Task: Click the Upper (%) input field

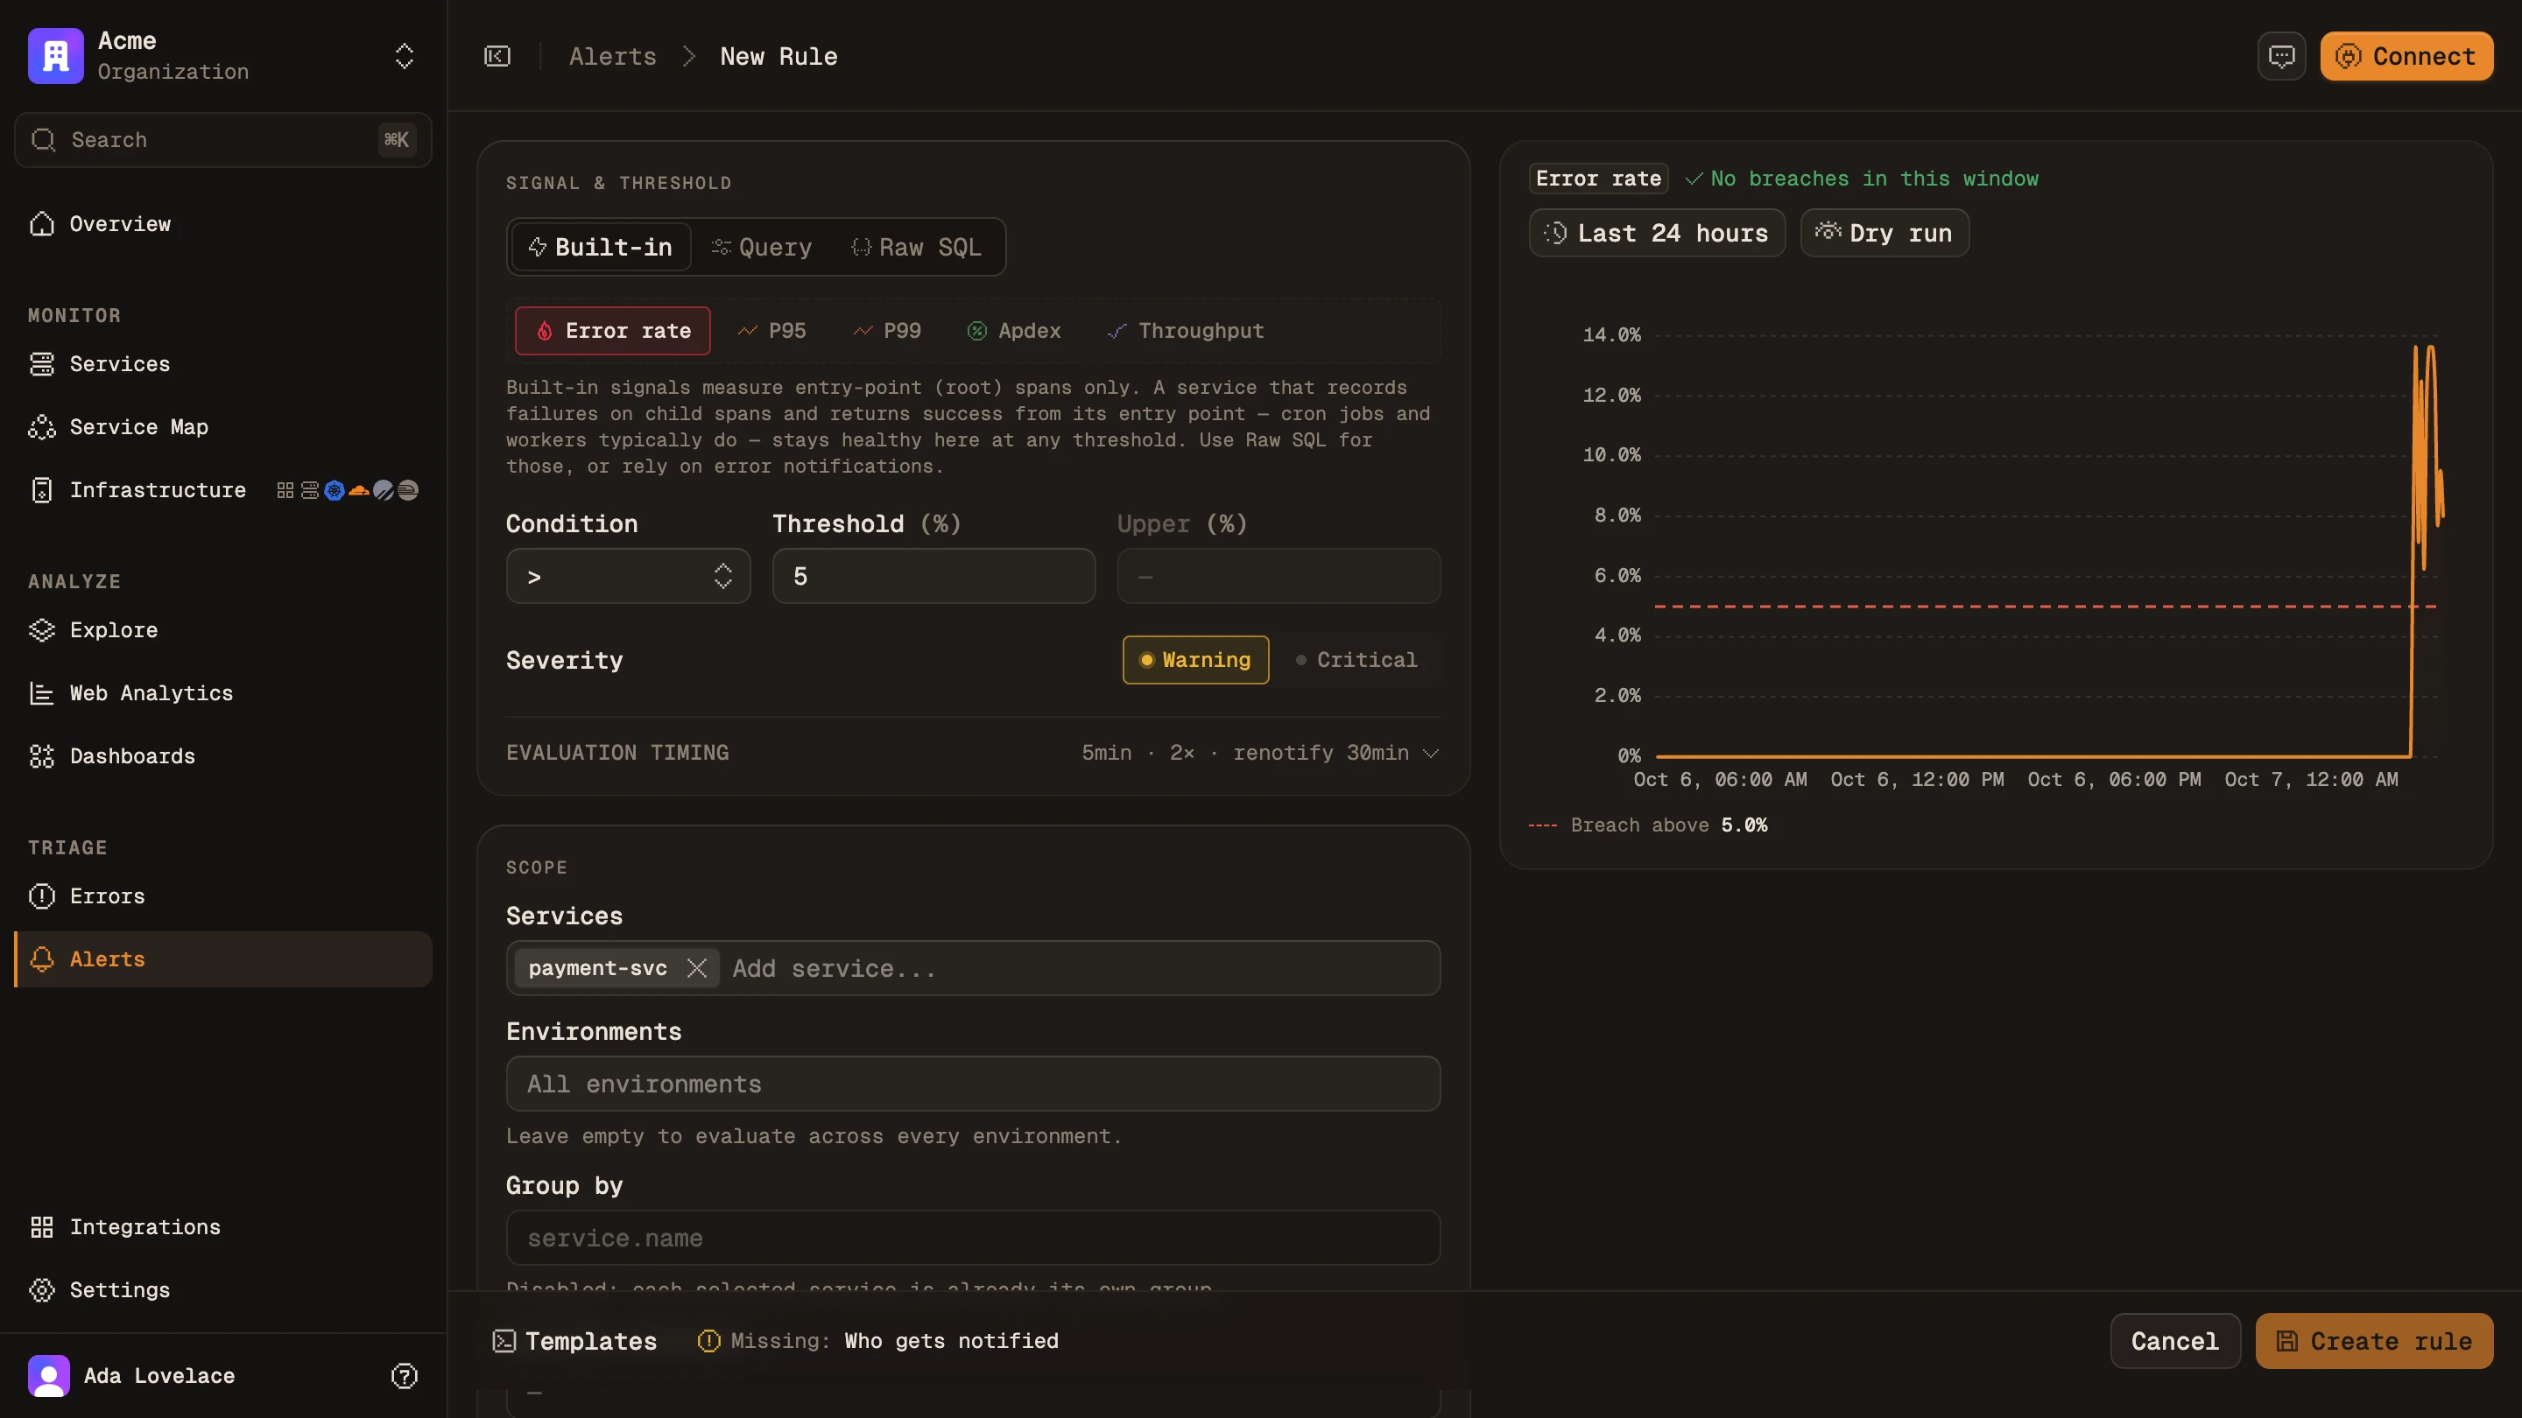Action: point(1279,577)
